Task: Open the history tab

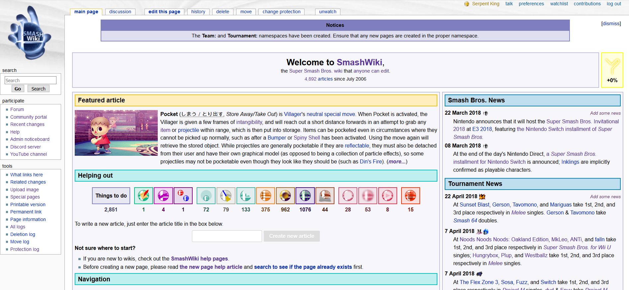Action: 198,12
